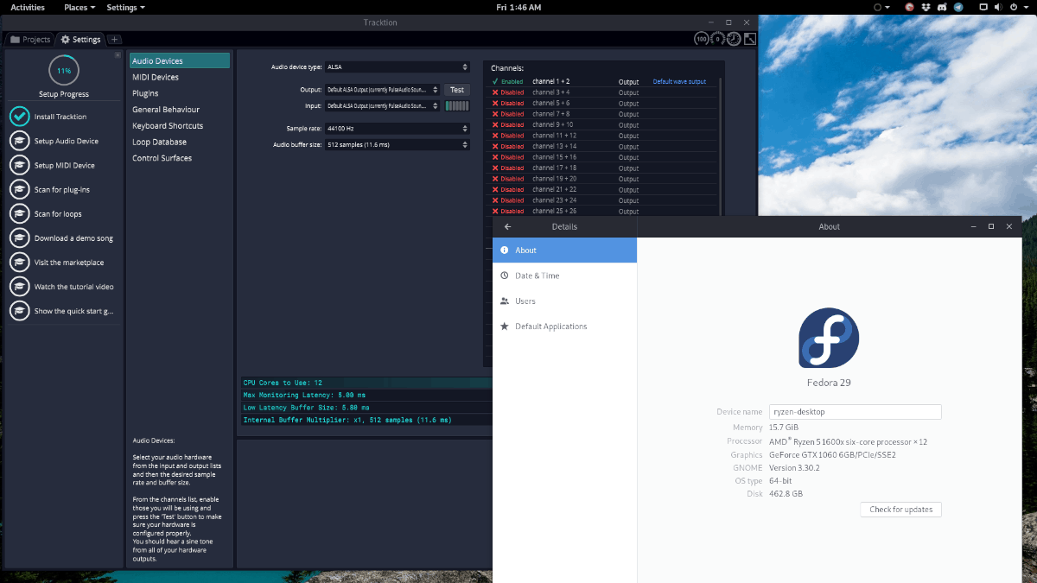Image resolution: width=1037 pixels, height=583 pixels.
Task: Enable channel 15 + 16 output
Action: pos(508,157)
